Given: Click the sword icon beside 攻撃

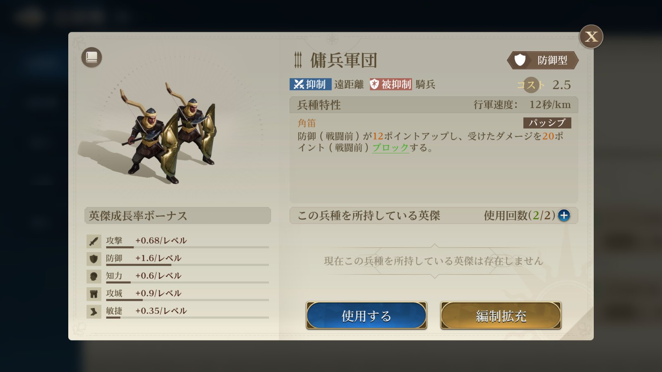Looking at the screenshot, I should [94, 241].
